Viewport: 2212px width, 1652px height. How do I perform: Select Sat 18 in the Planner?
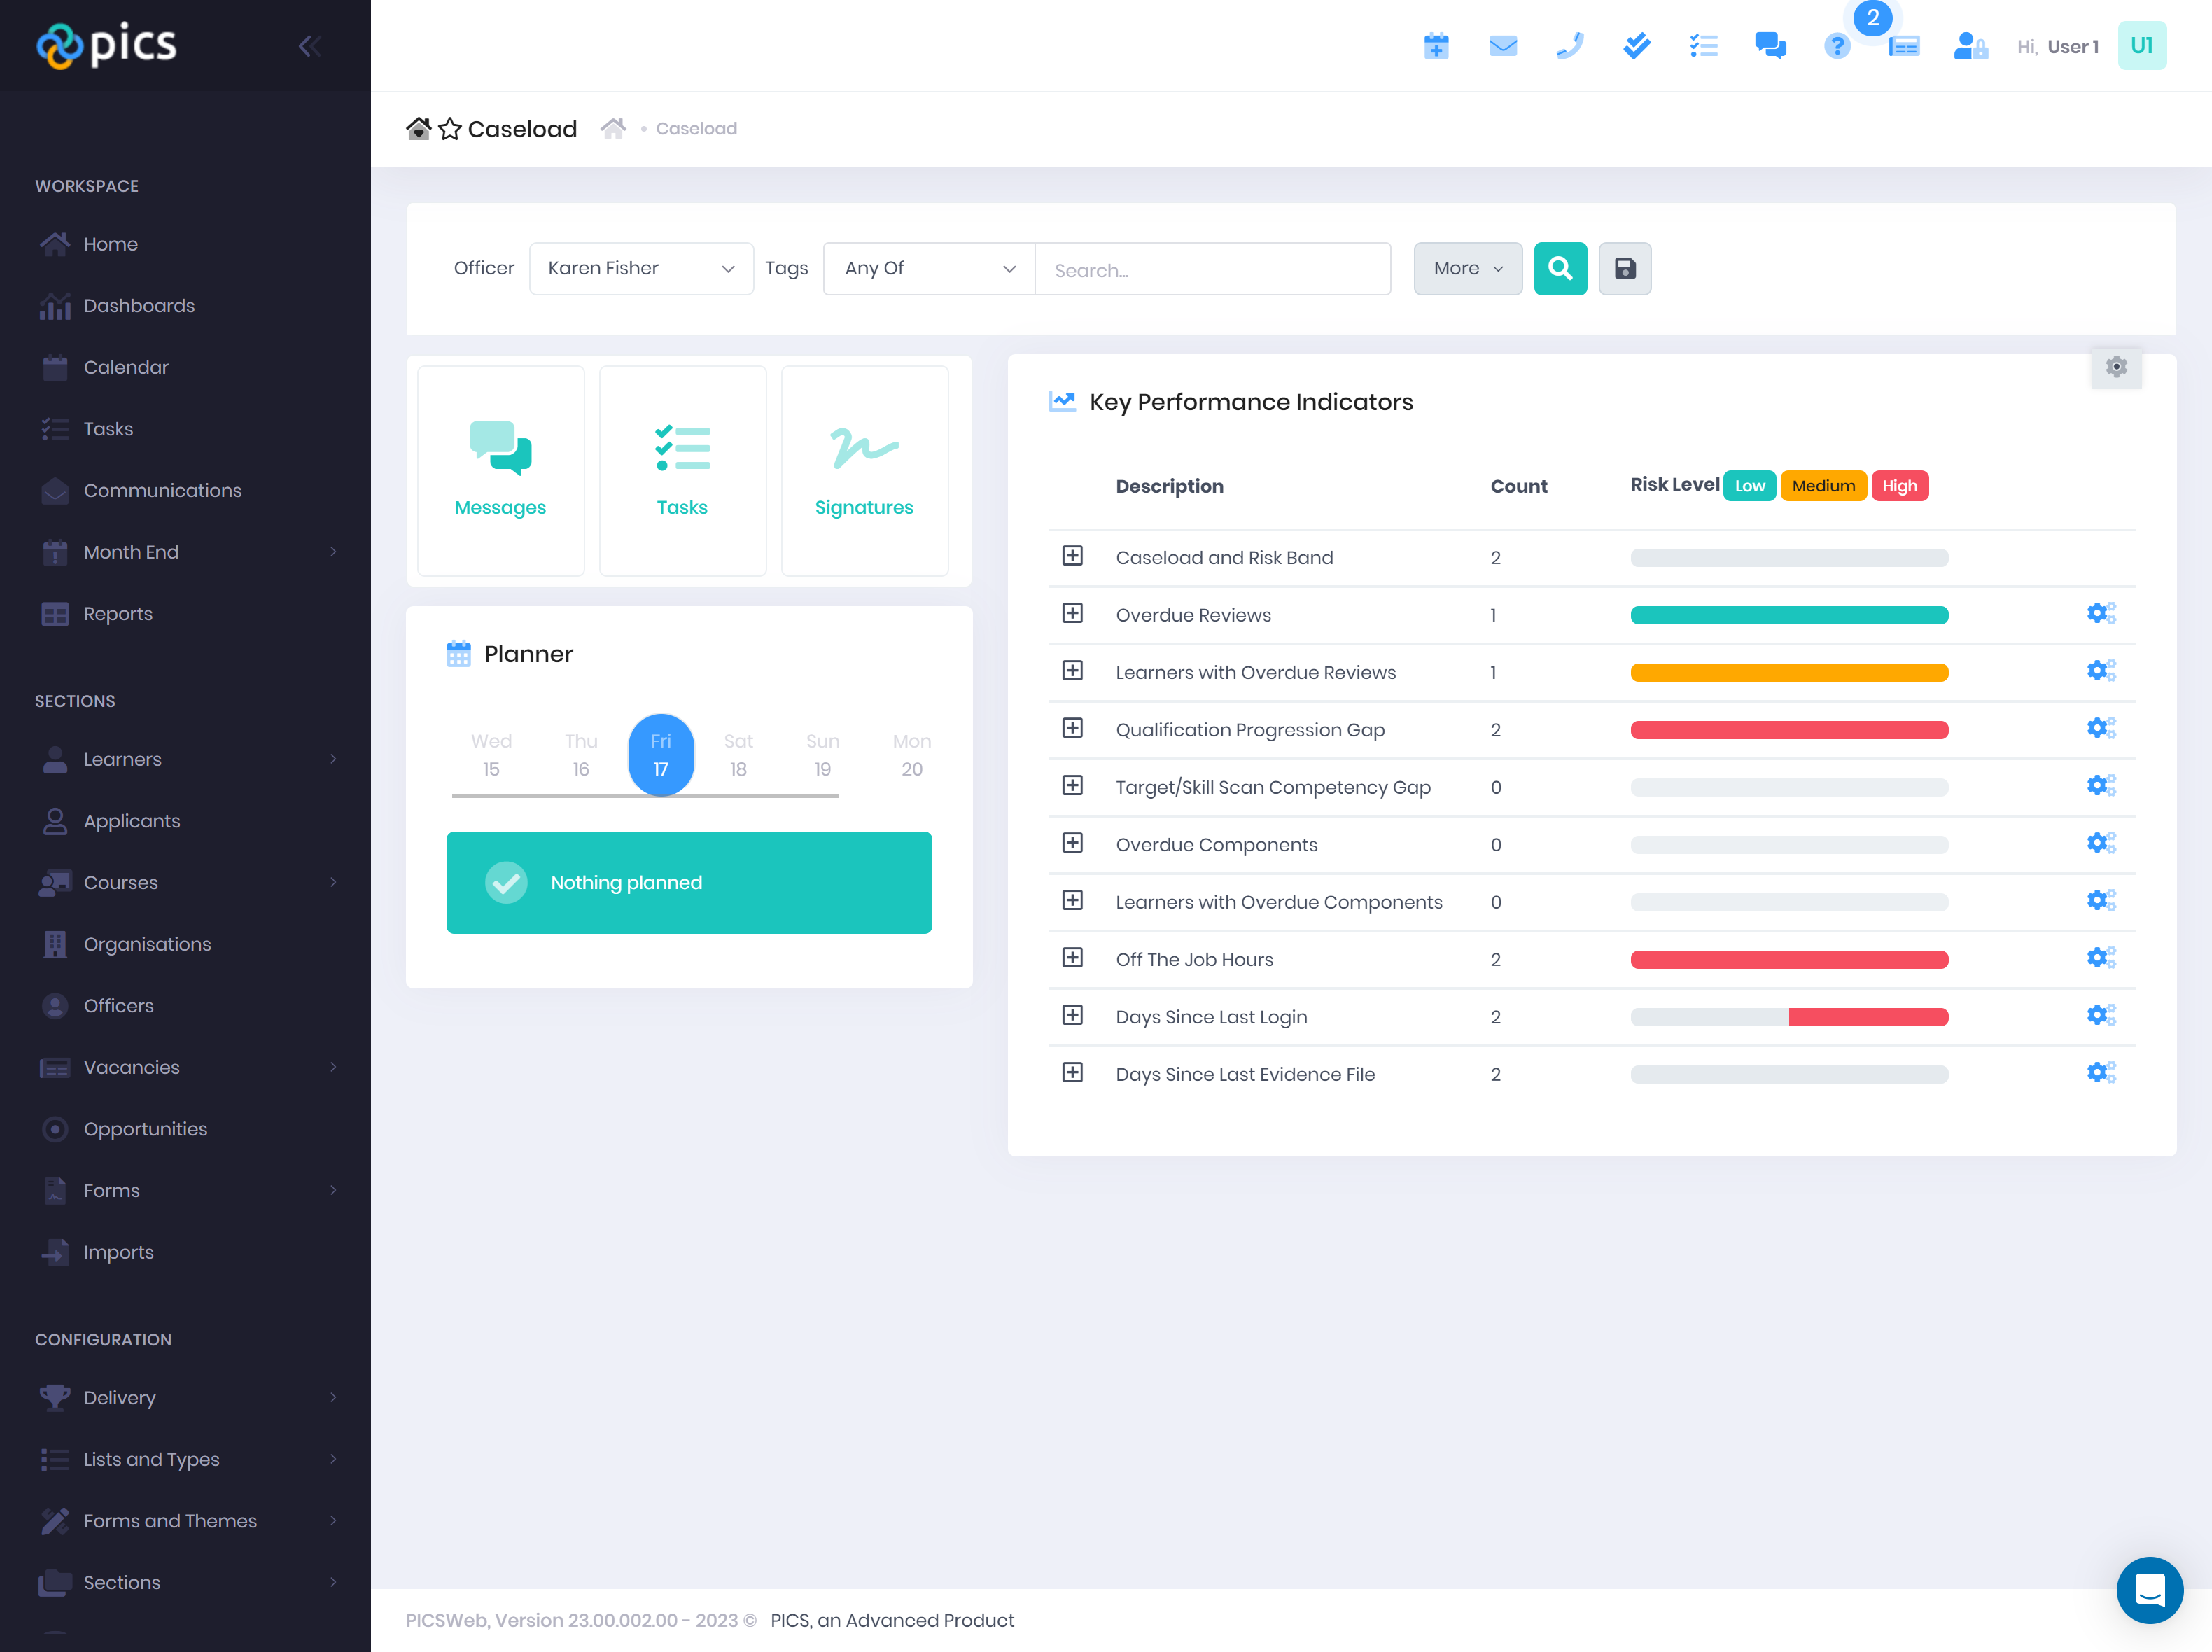point(738,755)
